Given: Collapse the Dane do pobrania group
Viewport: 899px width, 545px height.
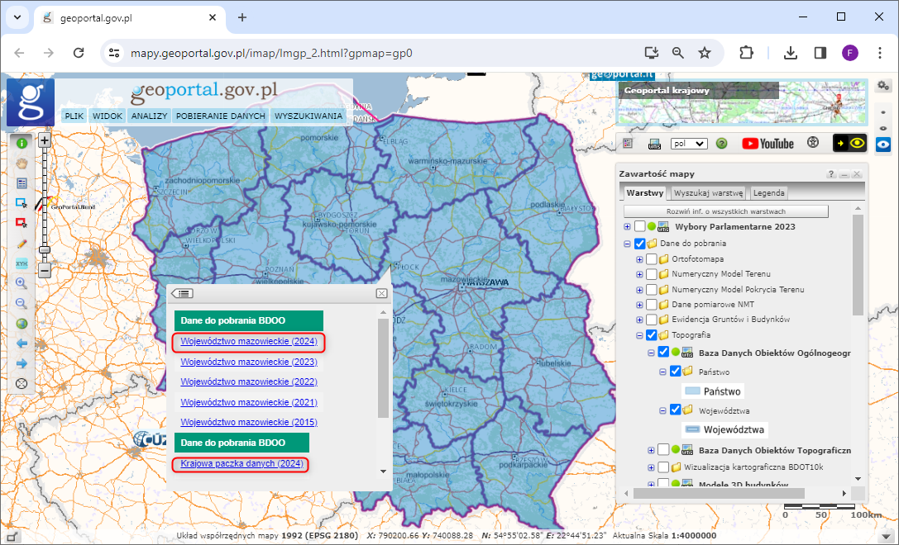Looking at the screenshot, I should [627, 244].
